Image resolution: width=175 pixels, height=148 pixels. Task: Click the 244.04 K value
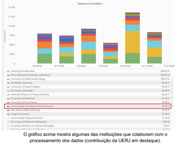point(165,75)
